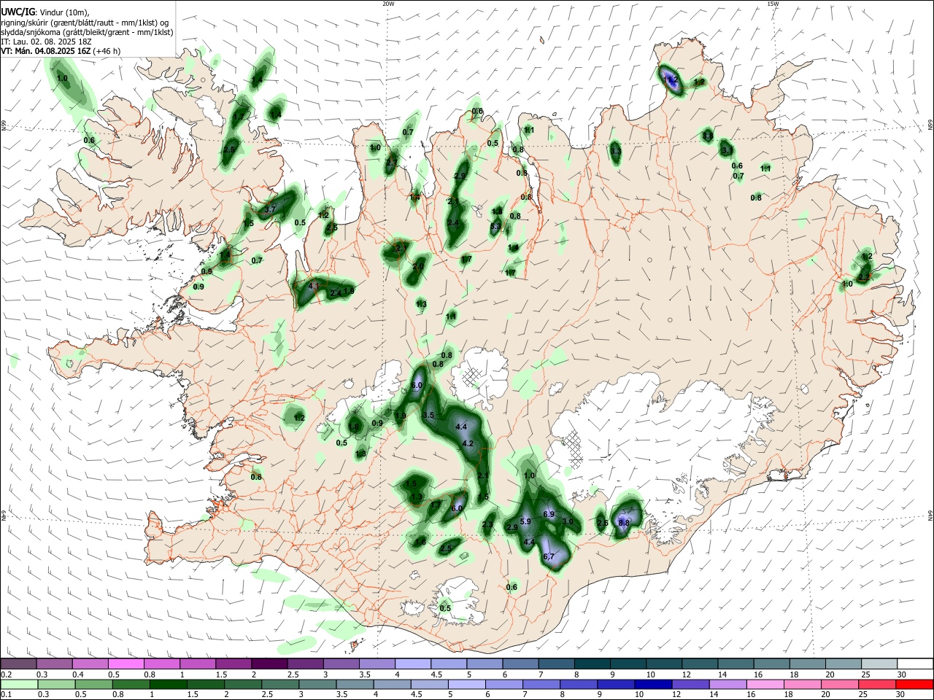This screenshot has height=700, width=934.
Task: Click the pale green swatch above the 0.1 label
Action: (18, 684)
